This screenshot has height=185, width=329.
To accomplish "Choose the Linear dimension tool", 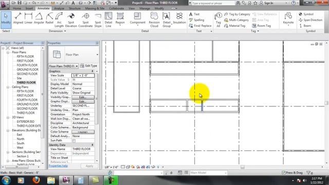I will coord(28,19).
